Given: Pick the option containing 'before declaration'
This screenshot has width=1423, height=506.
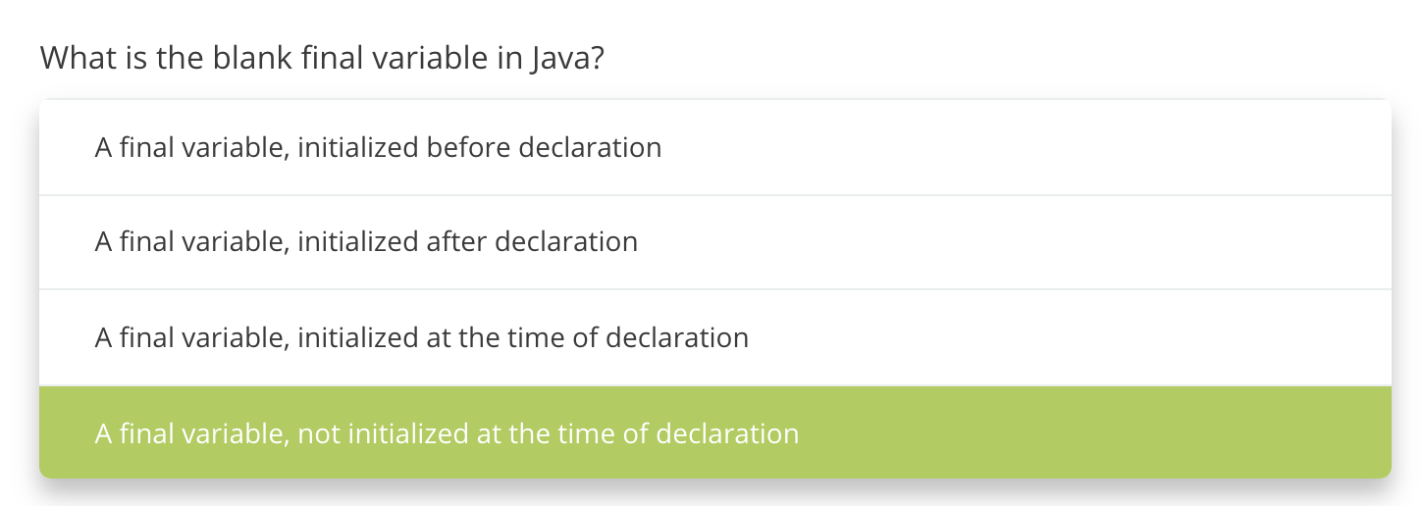Looking at the screenshot, I should coord(378,148).
